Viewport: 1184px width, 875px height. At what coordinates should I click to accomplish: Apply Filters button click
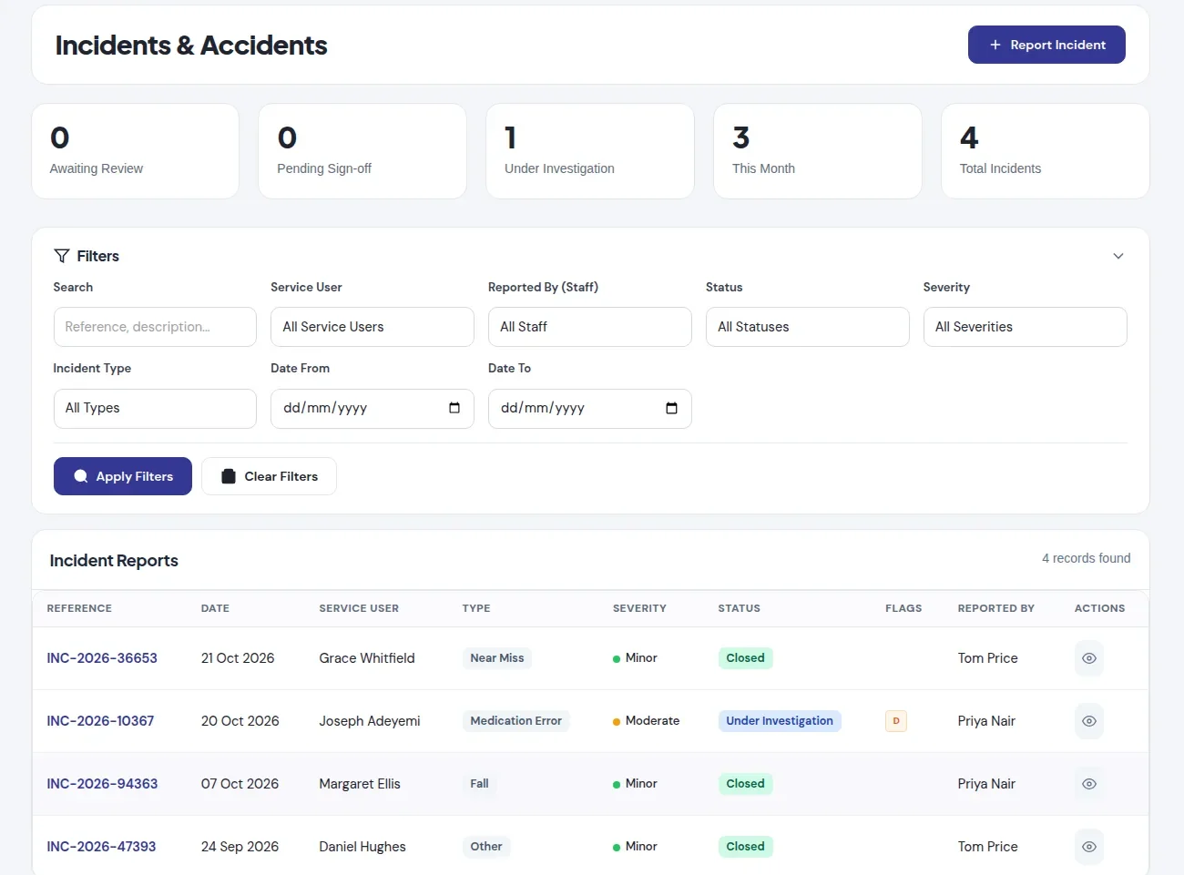point(123,476)
